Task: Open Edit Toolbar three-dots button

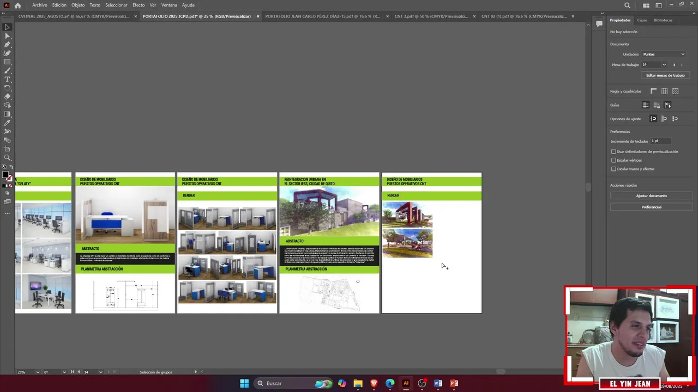Action: point(7,213)
